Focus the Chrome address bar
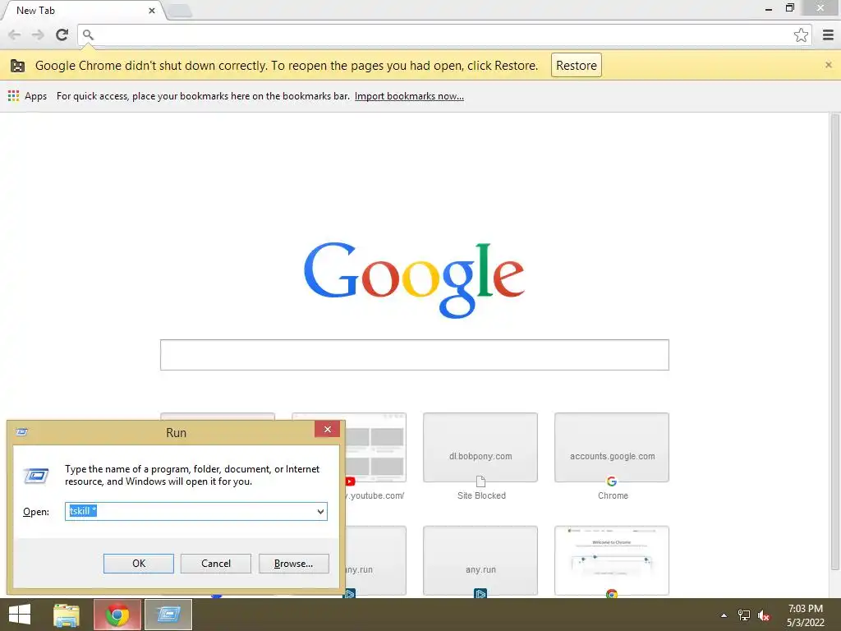Image resolution: width=841 pixels, height=631 pixels. pyautogui.click(x=443, y=35)
